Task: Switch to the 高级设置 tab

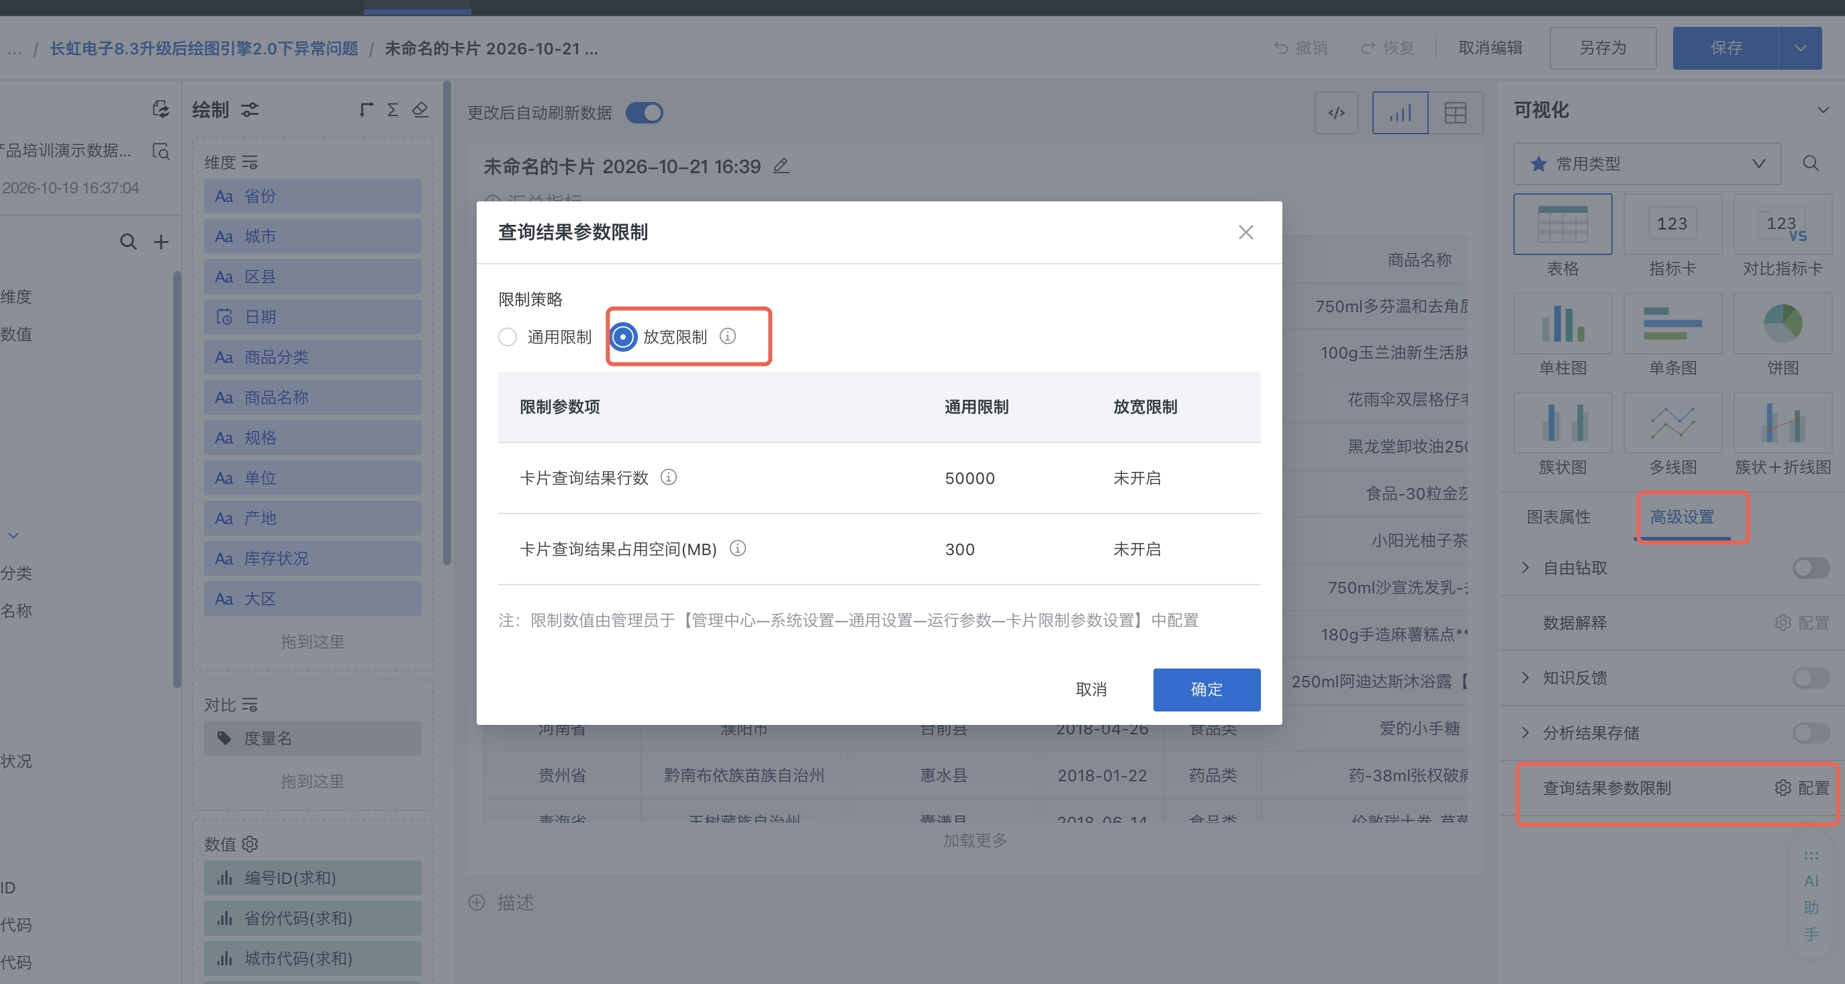Action: pyautogui.click(x=1682, y=516)
